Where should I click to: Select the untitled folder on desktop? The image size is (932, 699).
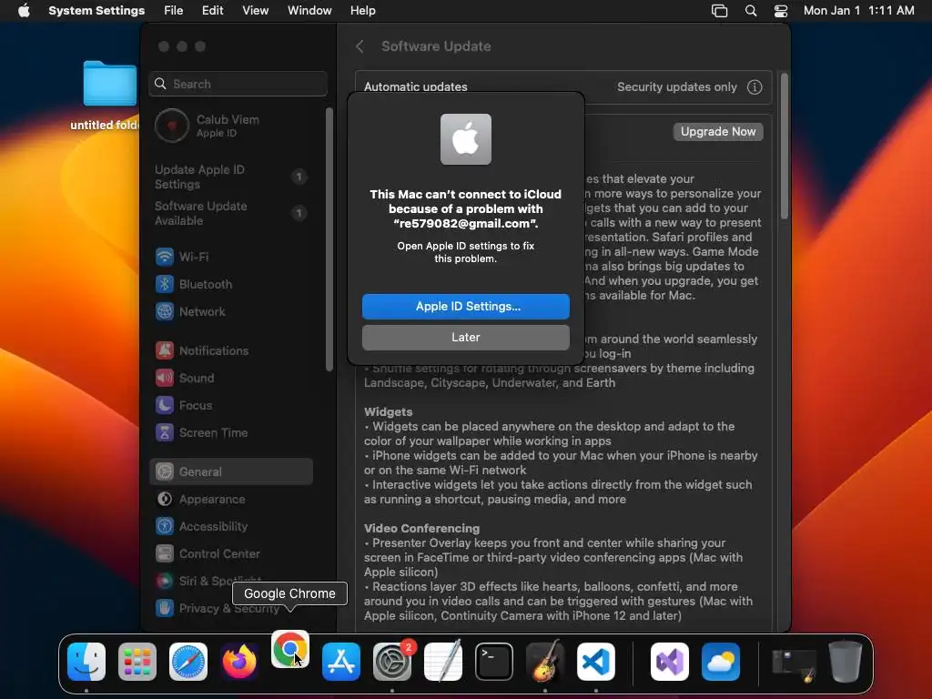109,85
